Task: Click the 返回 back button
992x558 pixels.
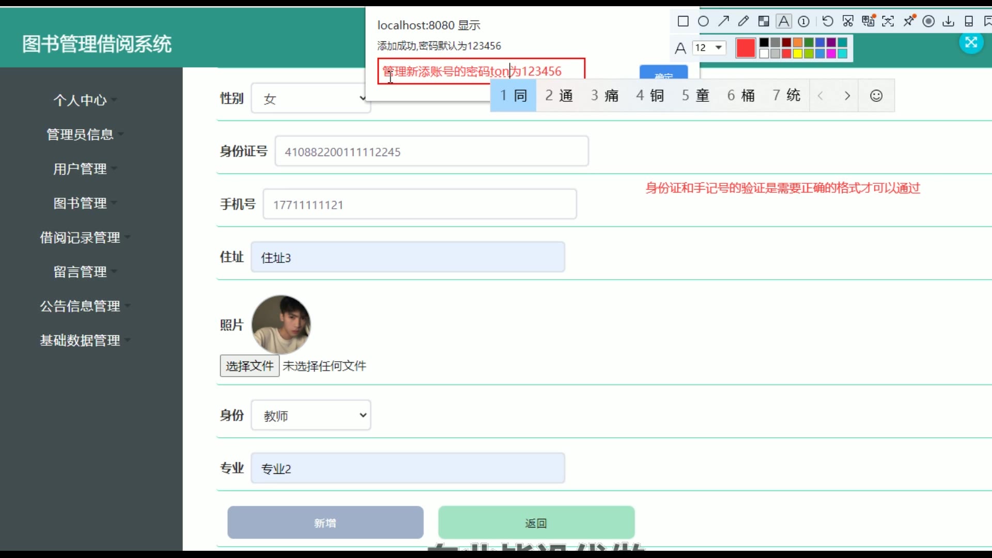Action: point(536,523)
